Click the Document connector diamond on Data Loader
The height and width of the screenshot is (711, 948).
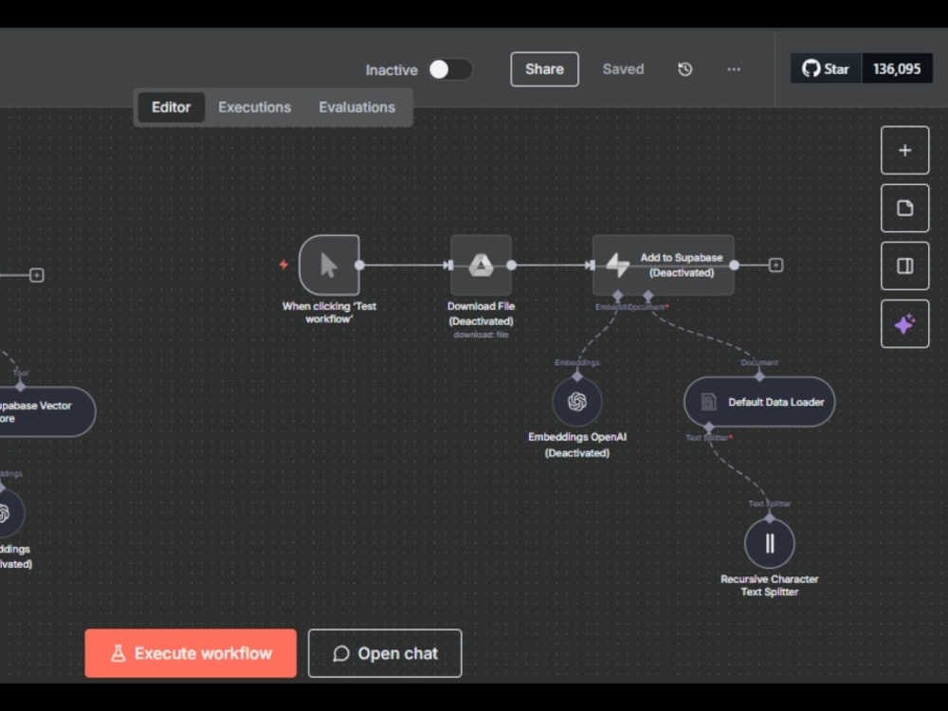(759, 376)
